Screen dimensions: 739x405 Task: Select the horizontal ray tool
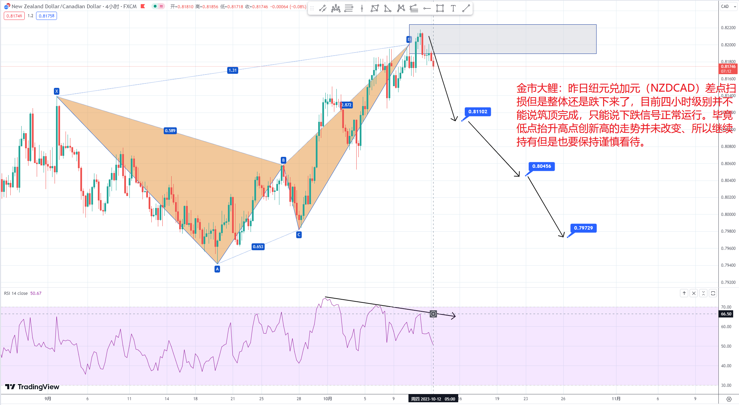pyautogui.click(x=427, y=9)
